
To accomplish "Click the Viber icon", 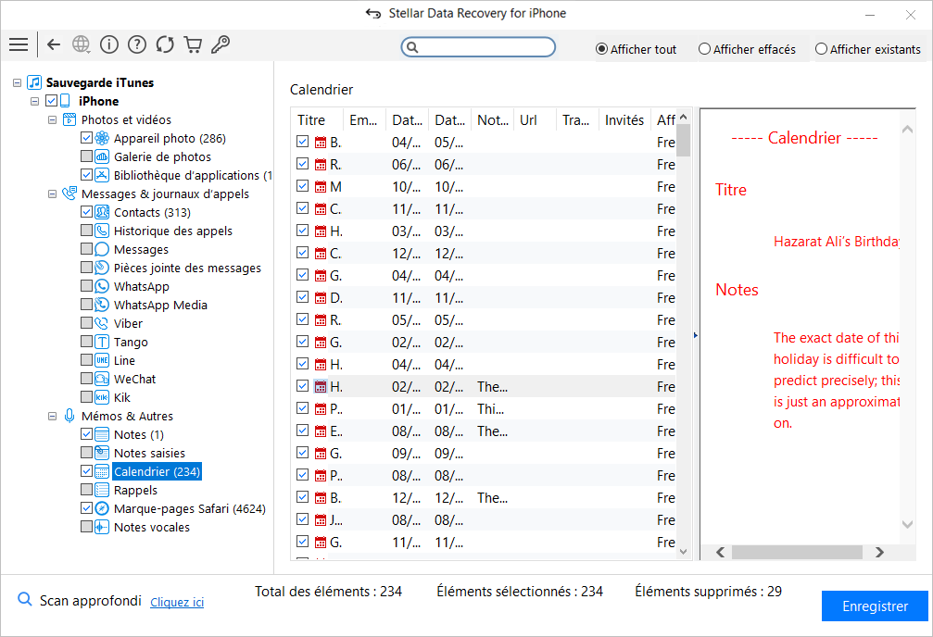I will click(x=102, y=323).
